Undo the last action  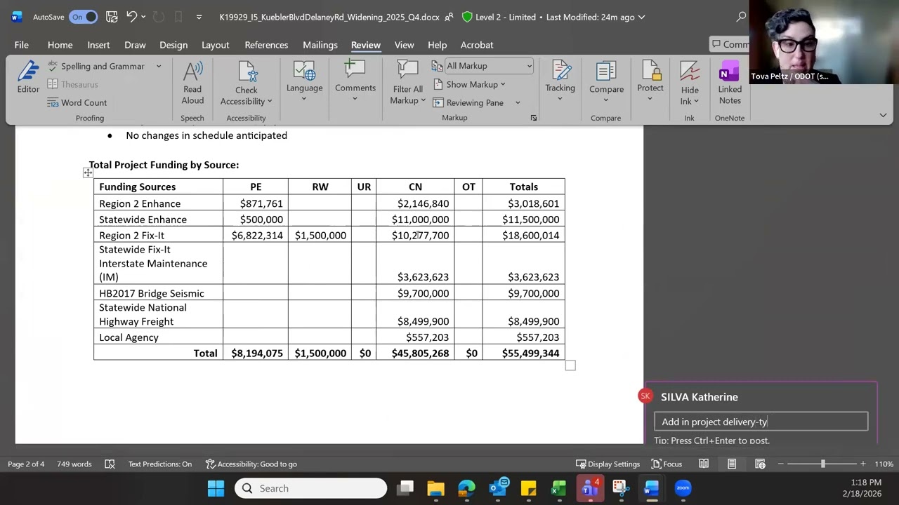131,17
